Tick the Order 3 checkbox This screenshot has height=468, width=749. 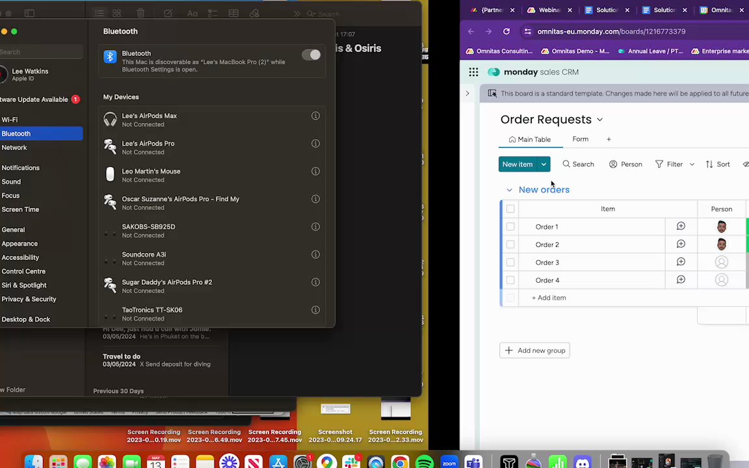coord(510,262)
